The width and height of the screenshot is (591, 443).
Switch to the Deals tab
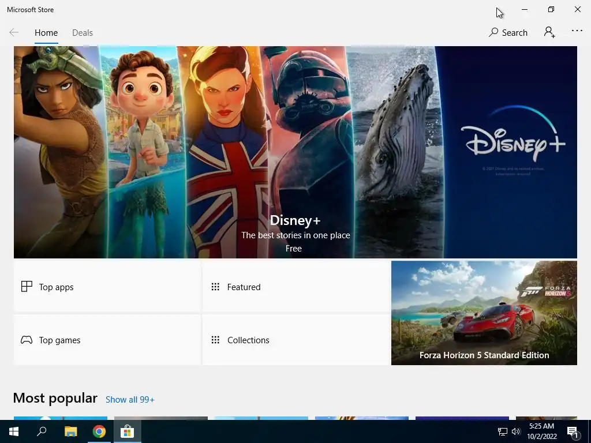pyautogui.click(x=82, y=33)
